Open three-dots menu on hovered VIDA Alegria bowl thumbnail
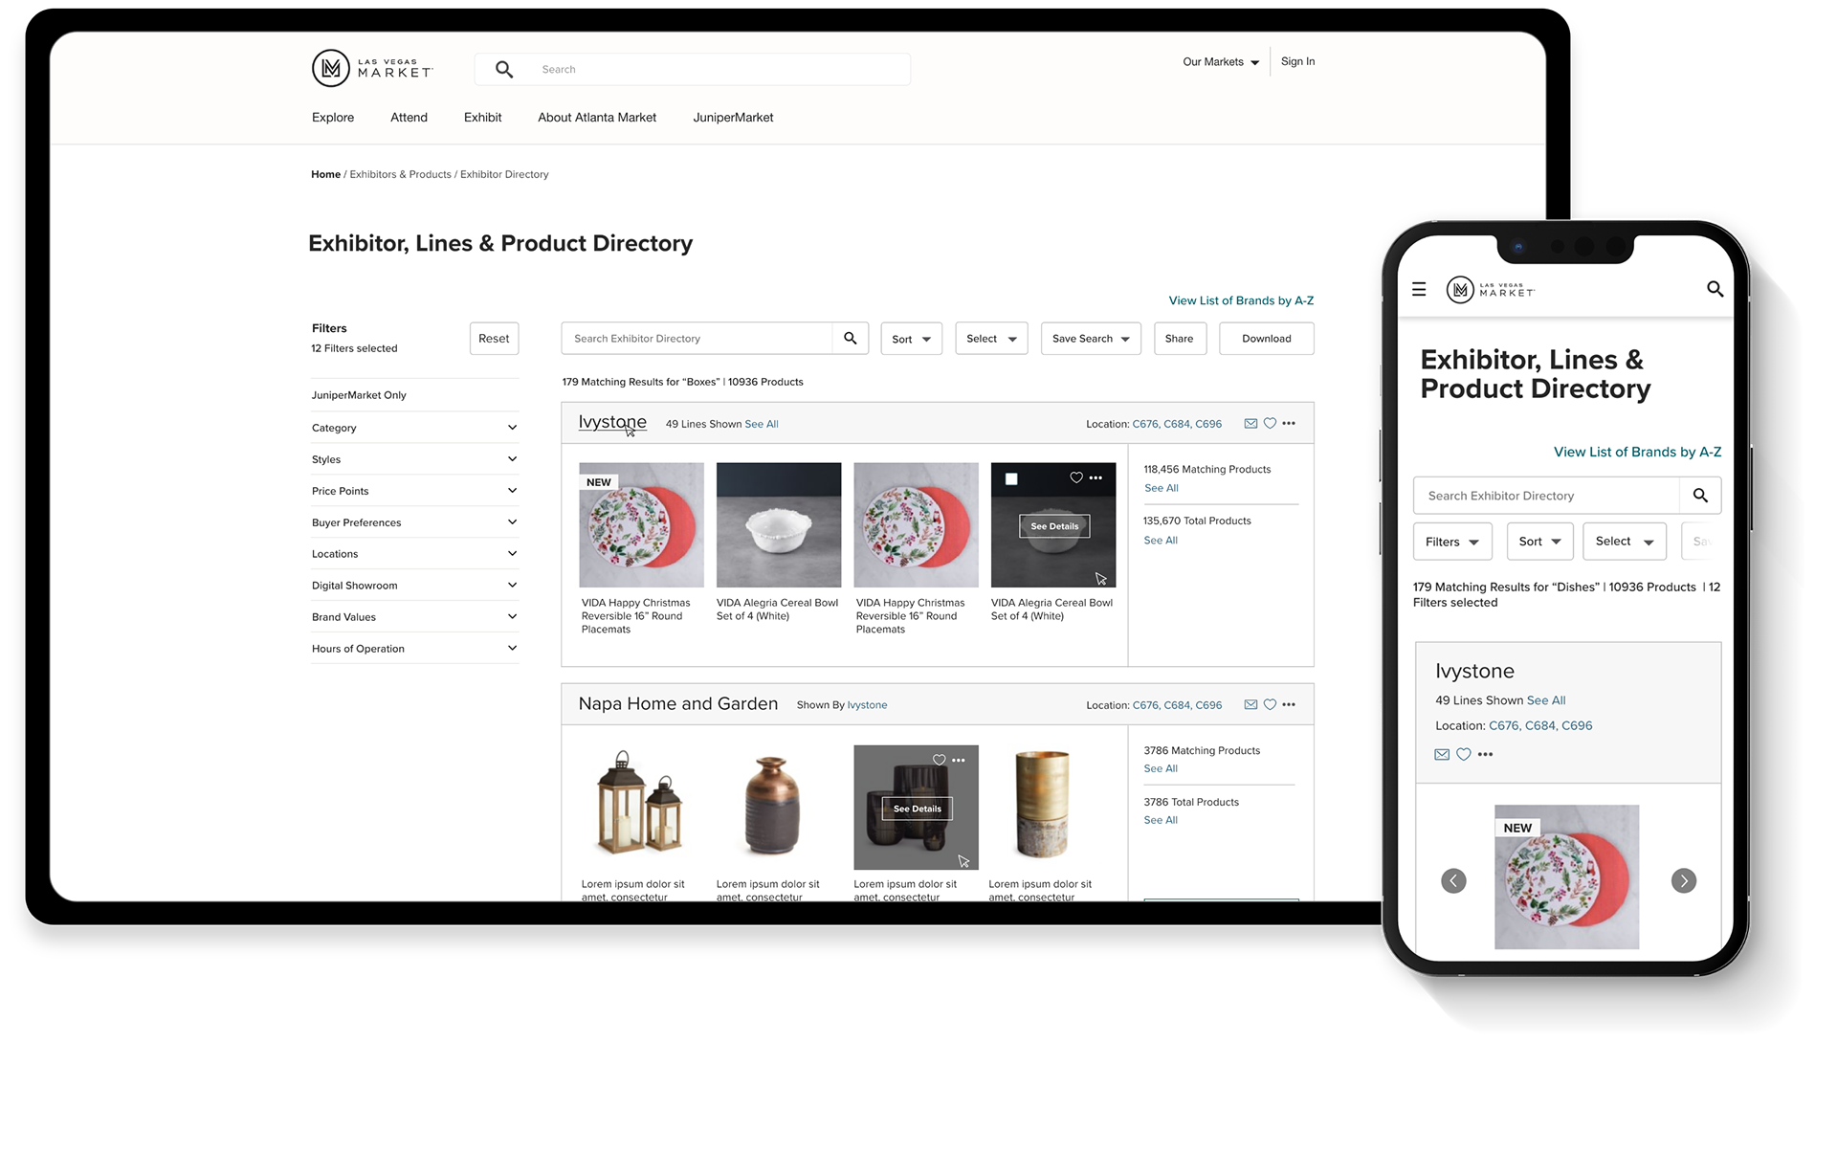The width and height of the screenshot is (1837, 1153). tap(1096, 477)
